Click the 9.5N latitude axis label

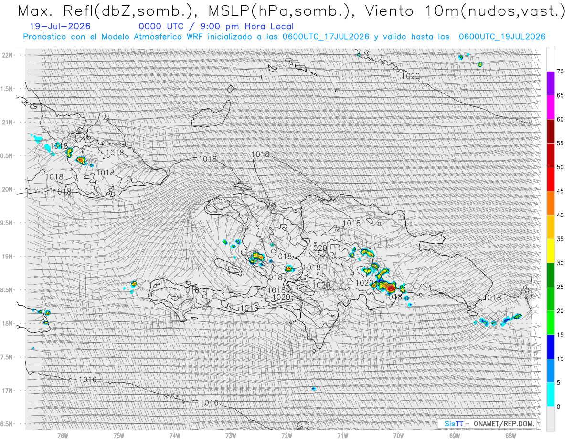7,223
